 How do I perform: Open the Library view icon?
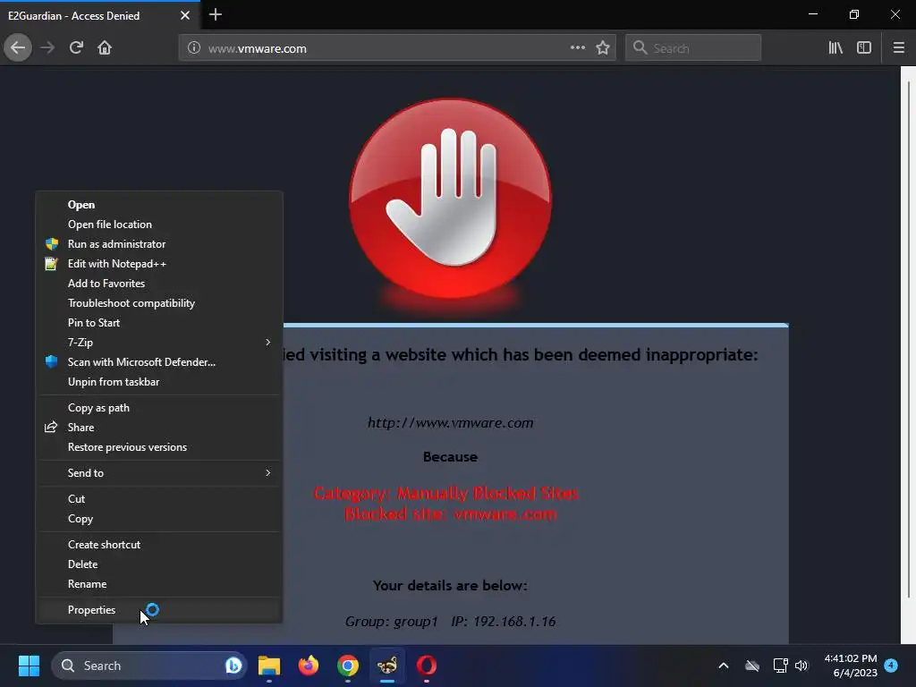click(x=835, y=48)
